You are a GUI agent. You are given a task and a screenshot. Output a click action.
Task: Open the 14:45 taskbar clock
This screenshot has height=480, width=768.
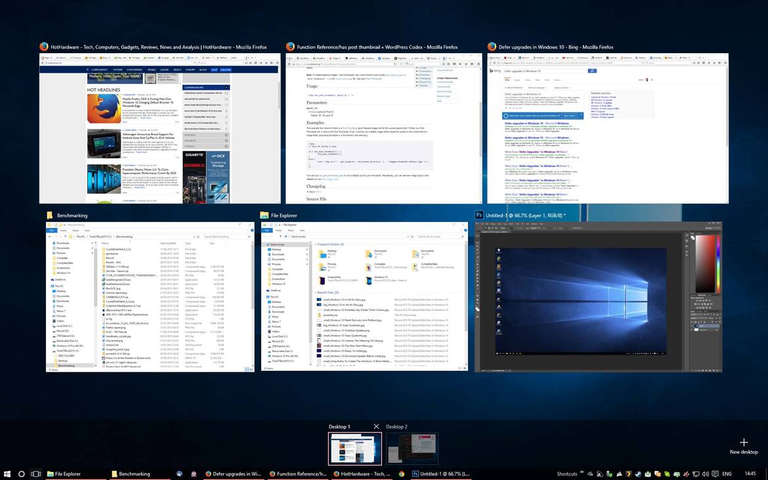pyautogui.click(x=750, y=473)
